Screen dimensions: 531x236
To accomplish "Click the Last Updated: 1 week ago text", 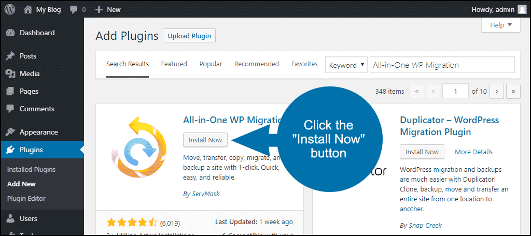I will [x=254, y=222].
